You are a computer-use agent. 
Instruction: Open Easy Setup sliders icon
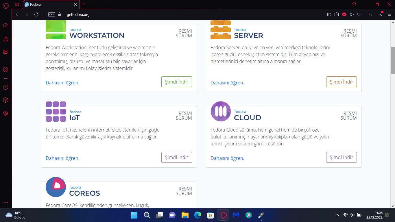point(390,14)
